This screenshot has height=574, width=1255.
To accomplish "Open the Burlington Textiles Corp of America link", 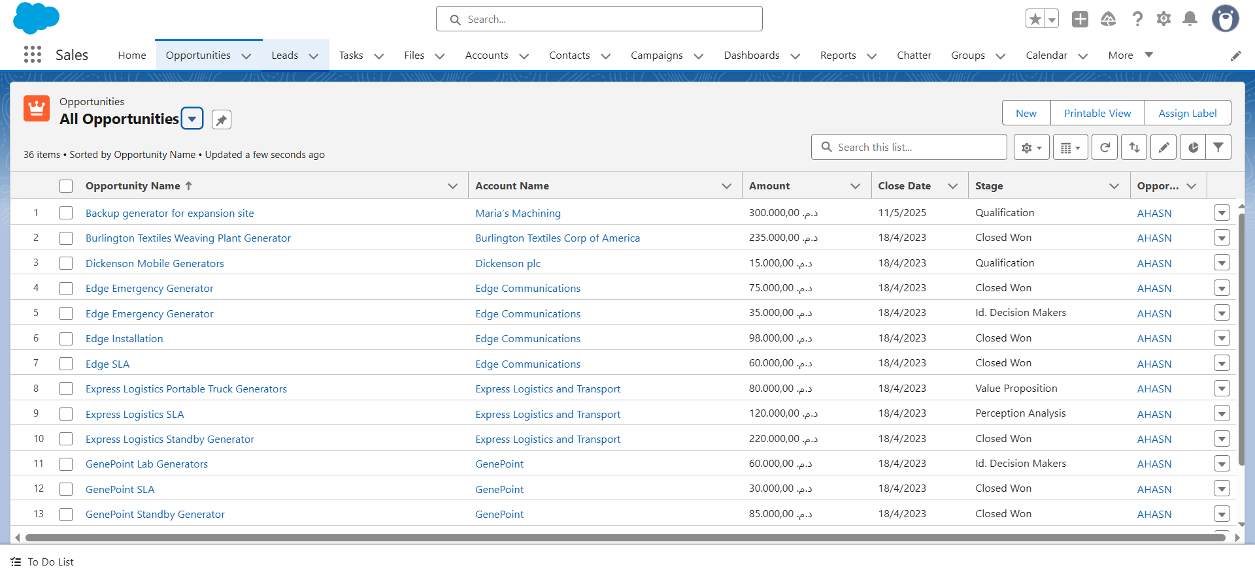I will (558, 238).
